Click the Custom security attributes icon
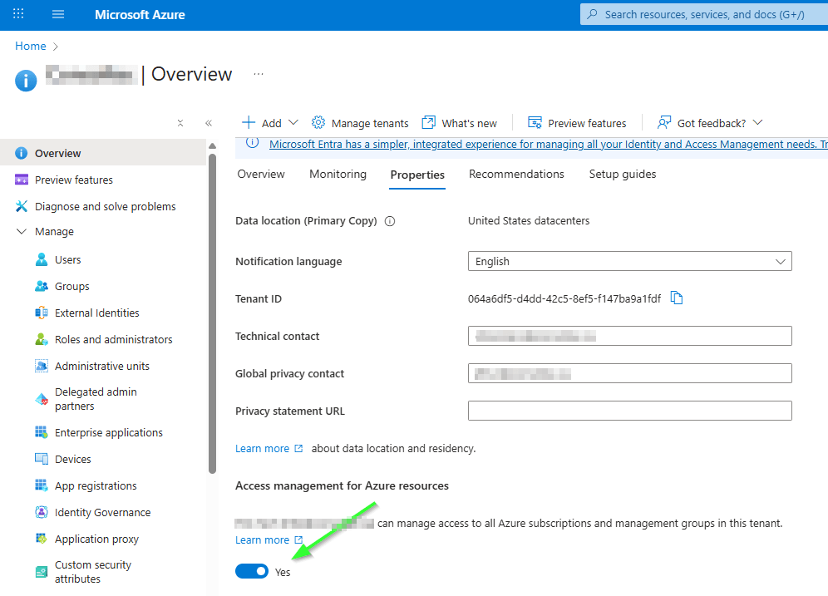The height and width of the screenshot is (596, 828). tap(42, 572)
